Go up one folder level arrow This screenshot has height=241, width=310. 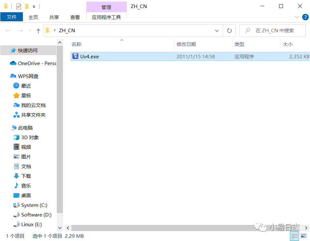coord(38,31)
